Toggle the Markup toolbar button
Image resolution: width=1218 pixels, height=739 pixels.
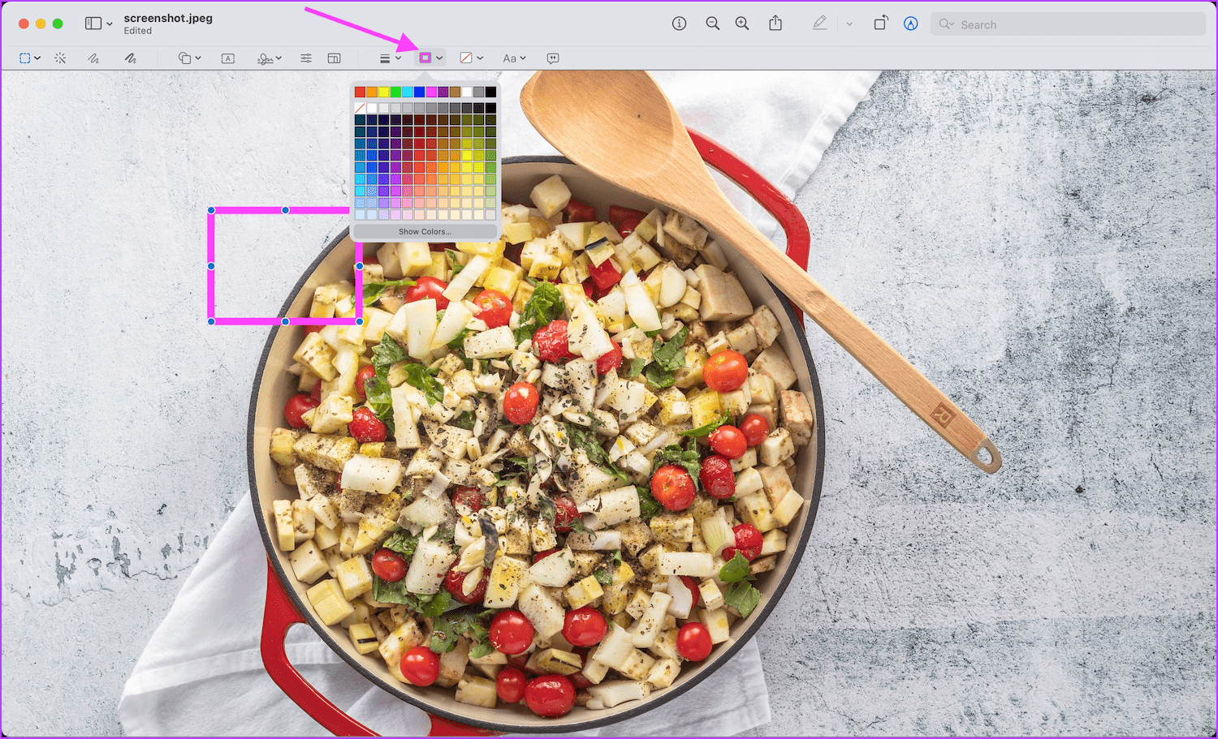tap(911, 24)
